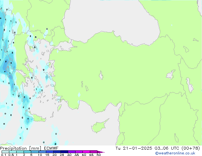Click the Black Sea area on the map

(111, 19)
